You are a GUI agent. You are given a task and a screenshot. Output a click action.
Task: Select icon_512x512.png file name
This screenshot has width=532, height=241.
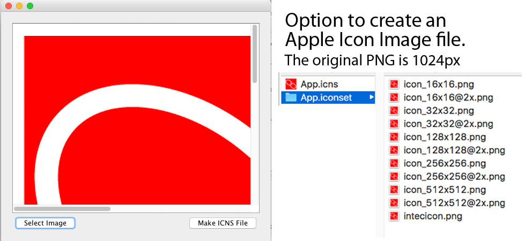445,190
